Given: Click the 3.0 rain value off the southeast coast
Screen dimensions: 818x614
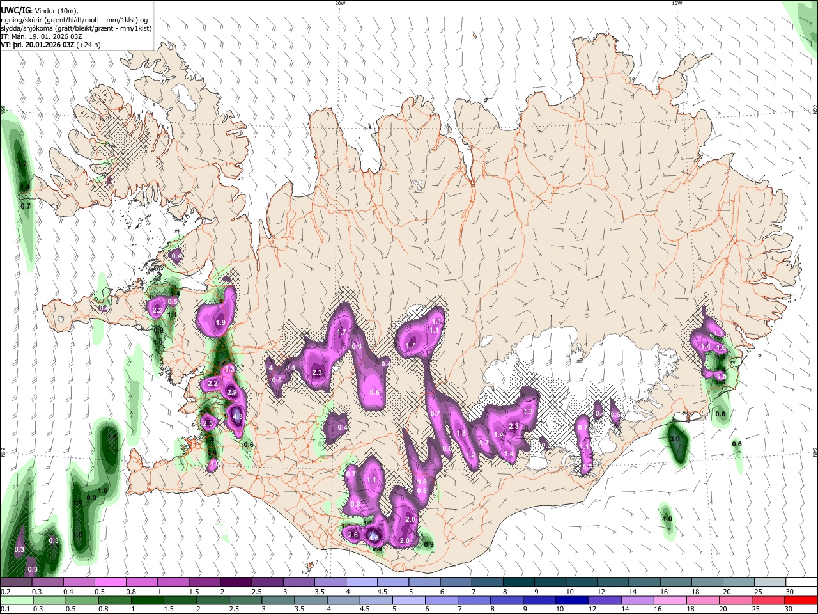Looking at the screenshot, I should 675,439.
